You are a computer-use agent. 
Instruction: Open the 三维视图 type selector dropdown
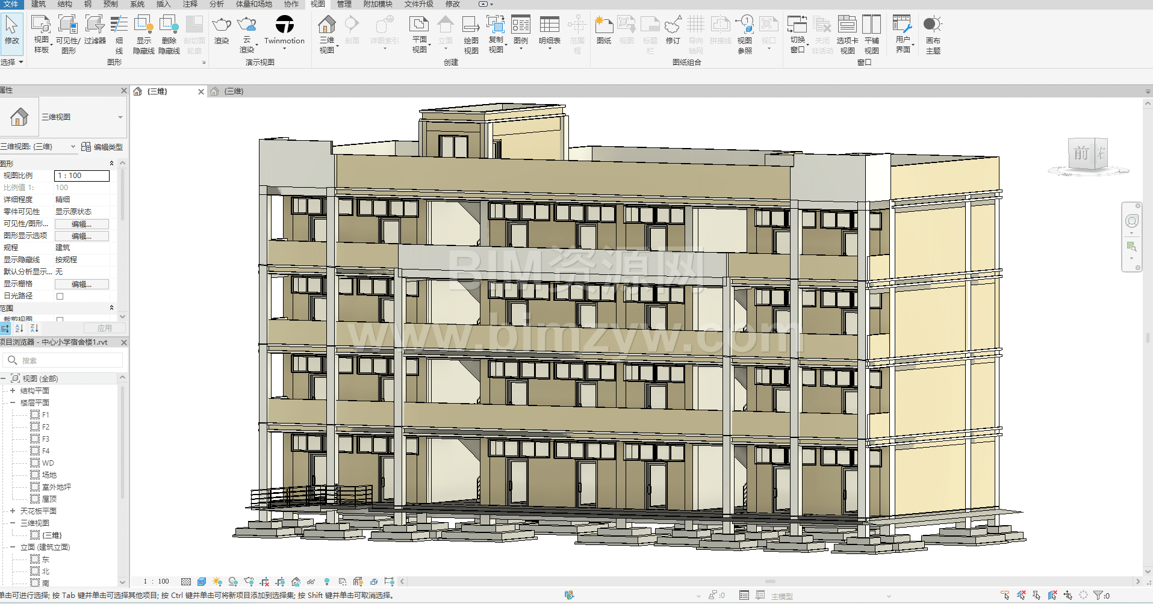tap(120, 117)
